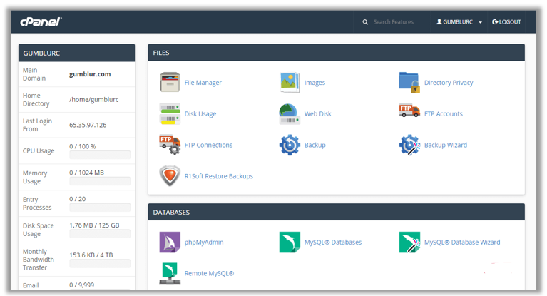Viewport: 547px width, 296px height.
Task: Click the 1.76 MB / 125 GB value
Action: [94, 225]
